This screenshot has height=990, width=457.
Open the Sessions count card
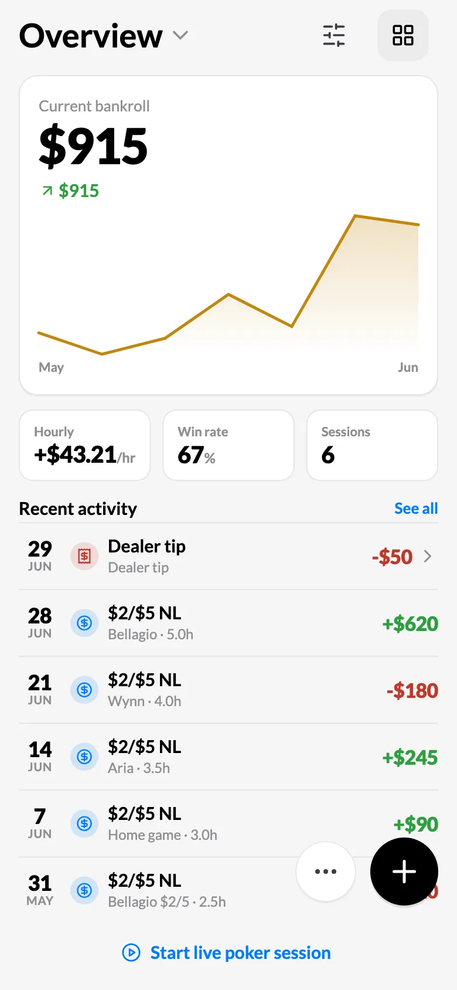click(372, 445)
